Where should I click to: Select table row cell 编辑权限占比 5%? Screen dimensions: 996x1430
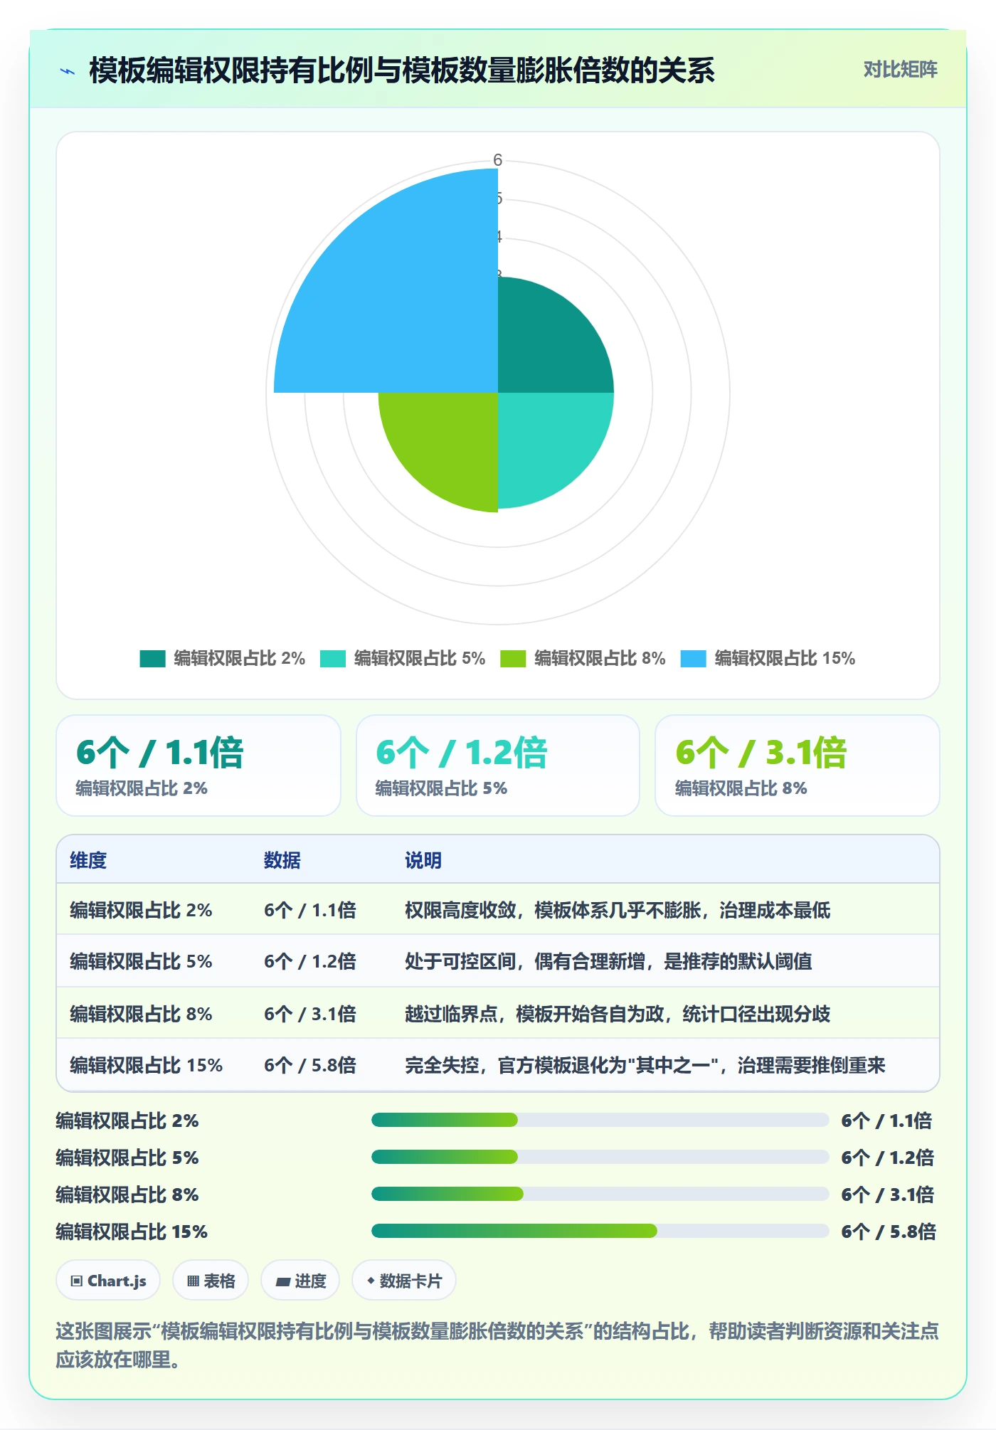pos(141,961)
